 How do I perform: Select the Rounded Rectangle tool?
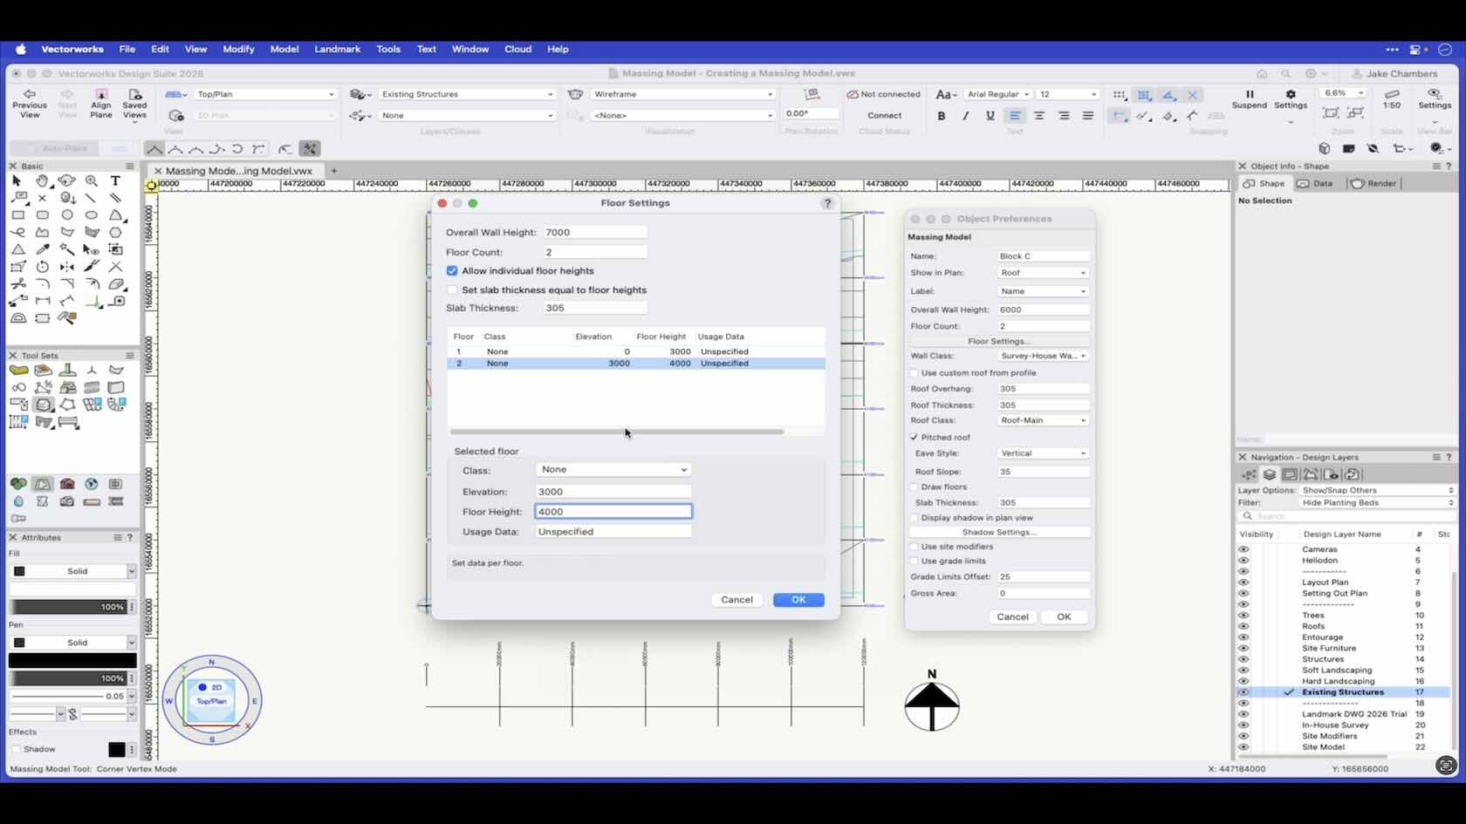[42, 215]
